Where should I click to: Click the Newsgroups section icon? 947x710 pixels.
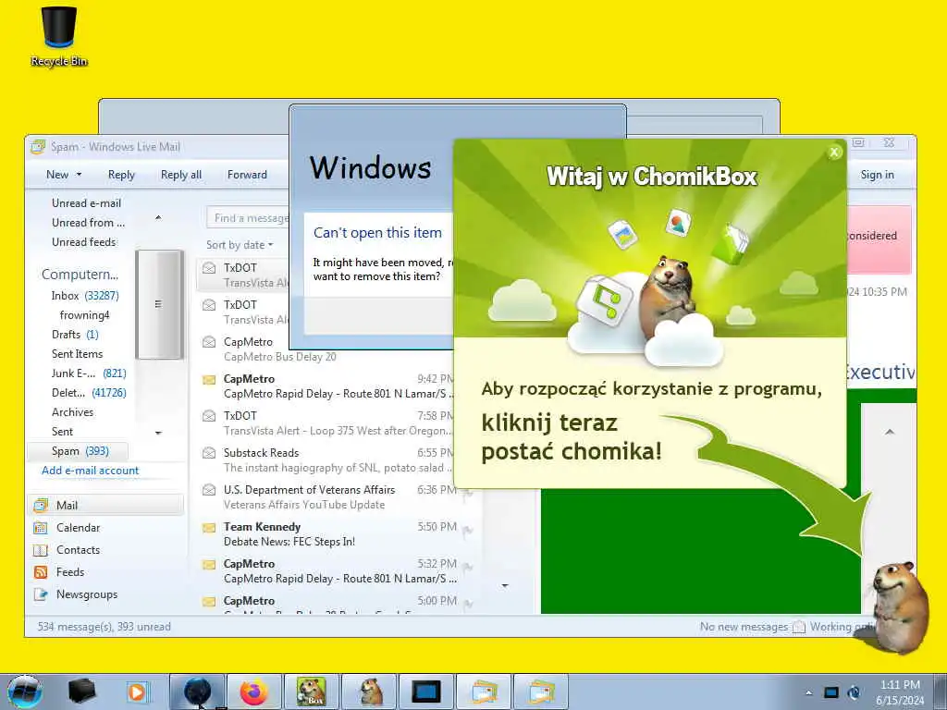click(x=41, y=594)
